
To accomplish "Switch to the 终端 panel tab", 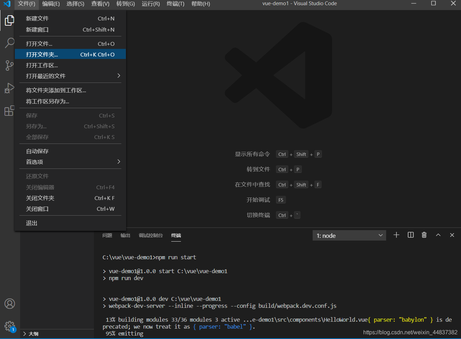I will [x=176, y=235].
